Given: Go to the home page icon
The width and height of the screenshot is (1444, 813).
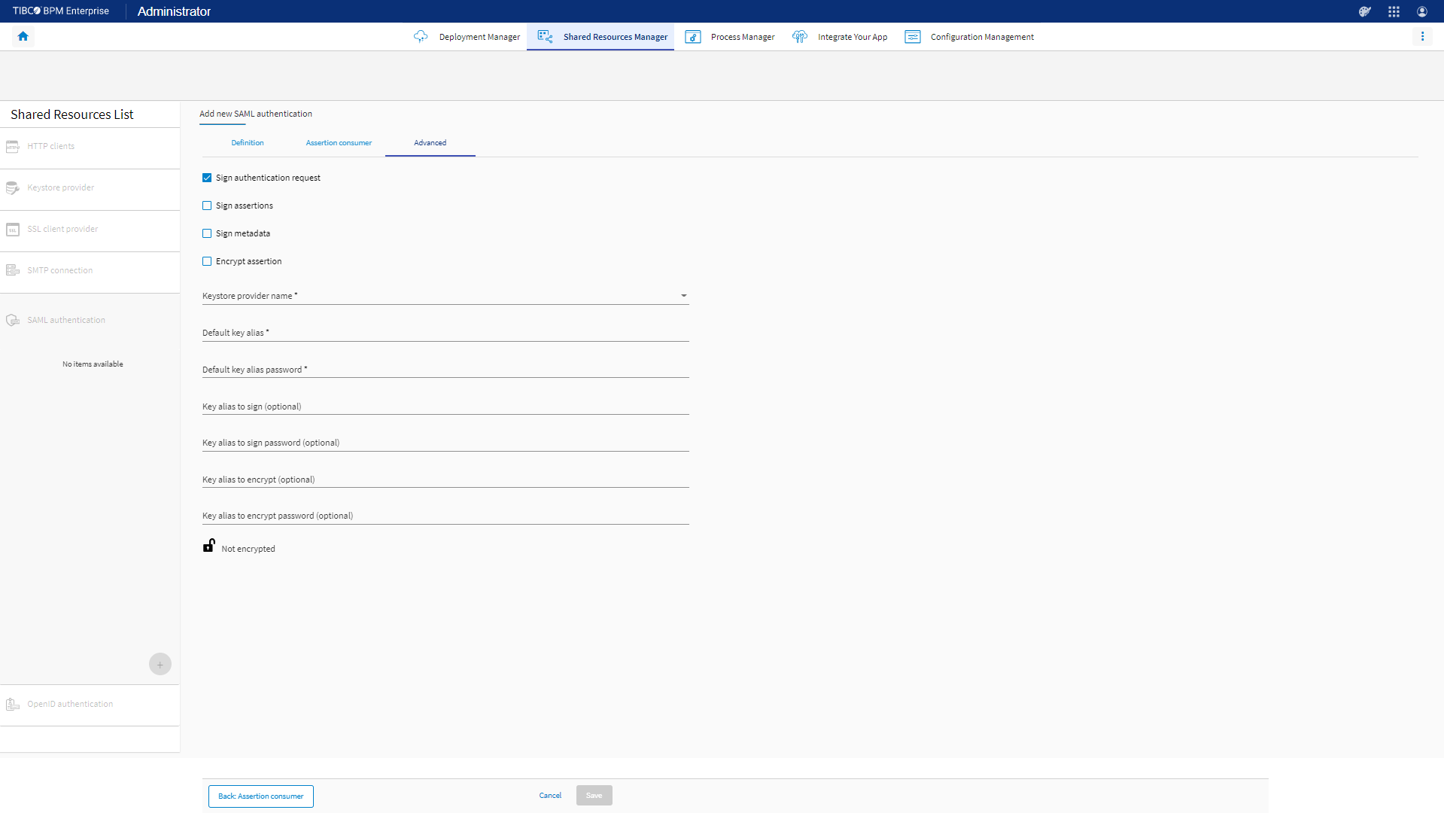Looking at the screenshot, I should 23,36.
